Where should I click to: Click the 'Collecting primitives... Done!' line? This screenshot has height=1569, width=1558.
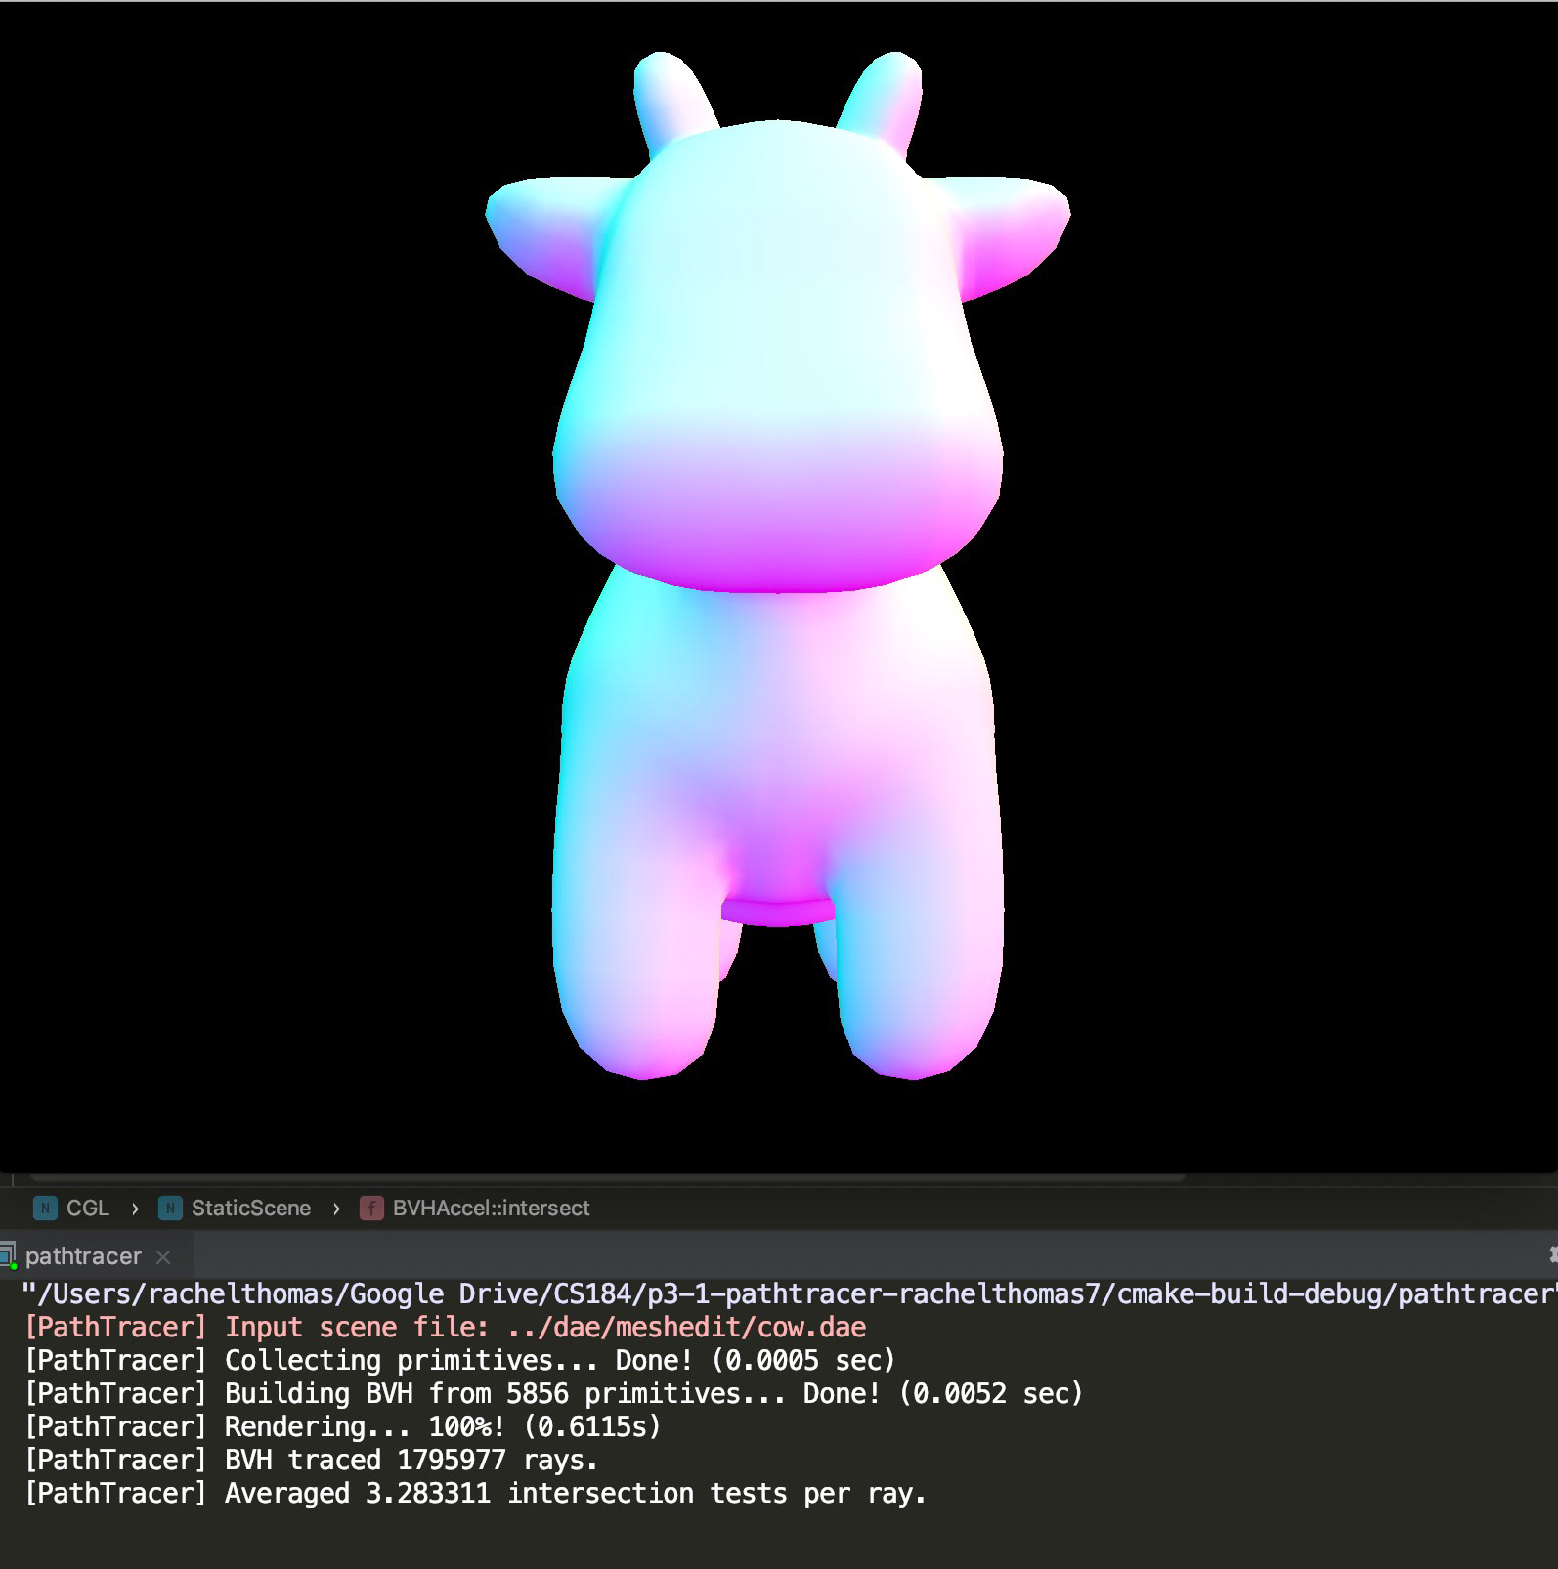tap(459, 1360)
